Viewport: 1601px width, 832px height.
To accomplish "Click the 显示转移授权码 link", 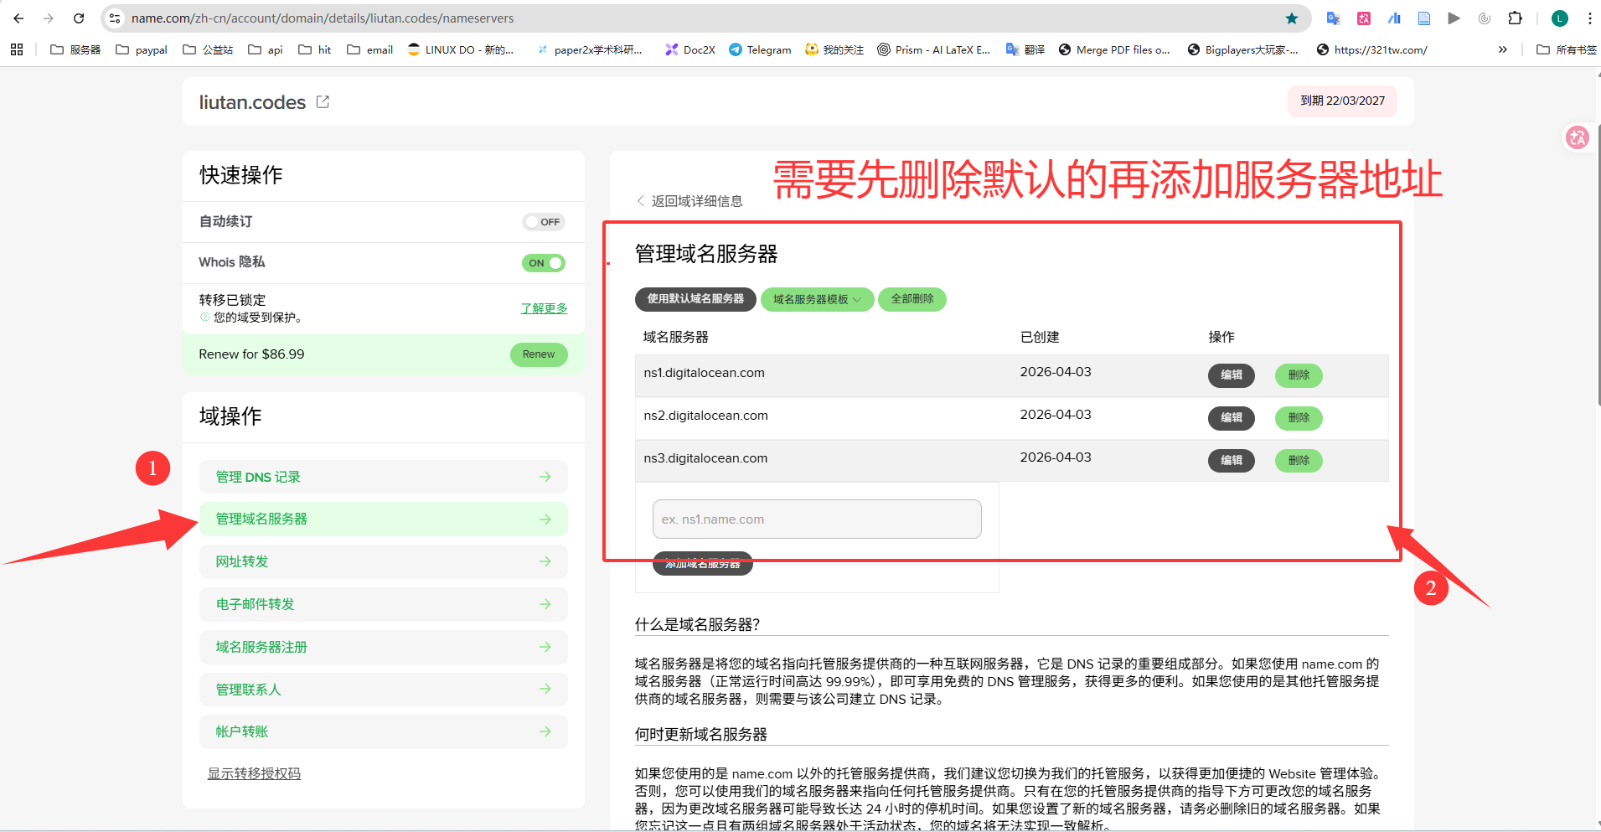I will [x=254, y=773].
